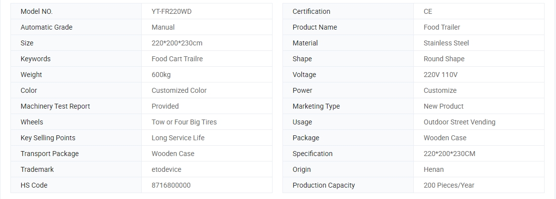556x199 pixels.
Task: Select the Marketing Type New Product
Action: click(x=443, y=106)
